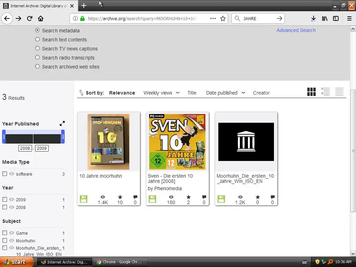Screen dimensions: 356x267
Task: Select Search archived web sites option
Action: tap(38, 66)
